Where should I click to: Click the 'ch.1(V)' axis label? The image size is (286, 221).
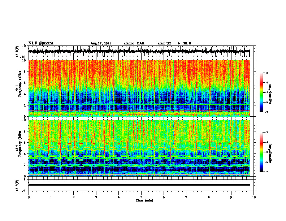[17, 51]
